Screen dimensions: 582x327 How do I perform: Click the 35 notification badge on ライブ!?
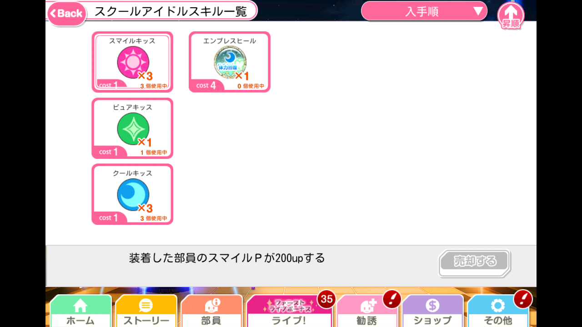326,299
